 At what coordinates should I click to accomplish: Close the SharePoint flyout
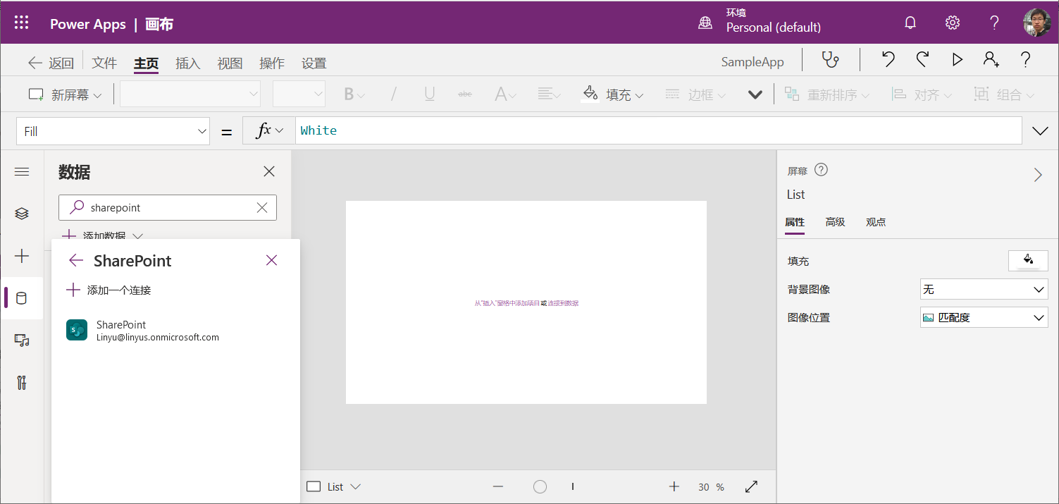pyautogui.click(x=272, y=260)
